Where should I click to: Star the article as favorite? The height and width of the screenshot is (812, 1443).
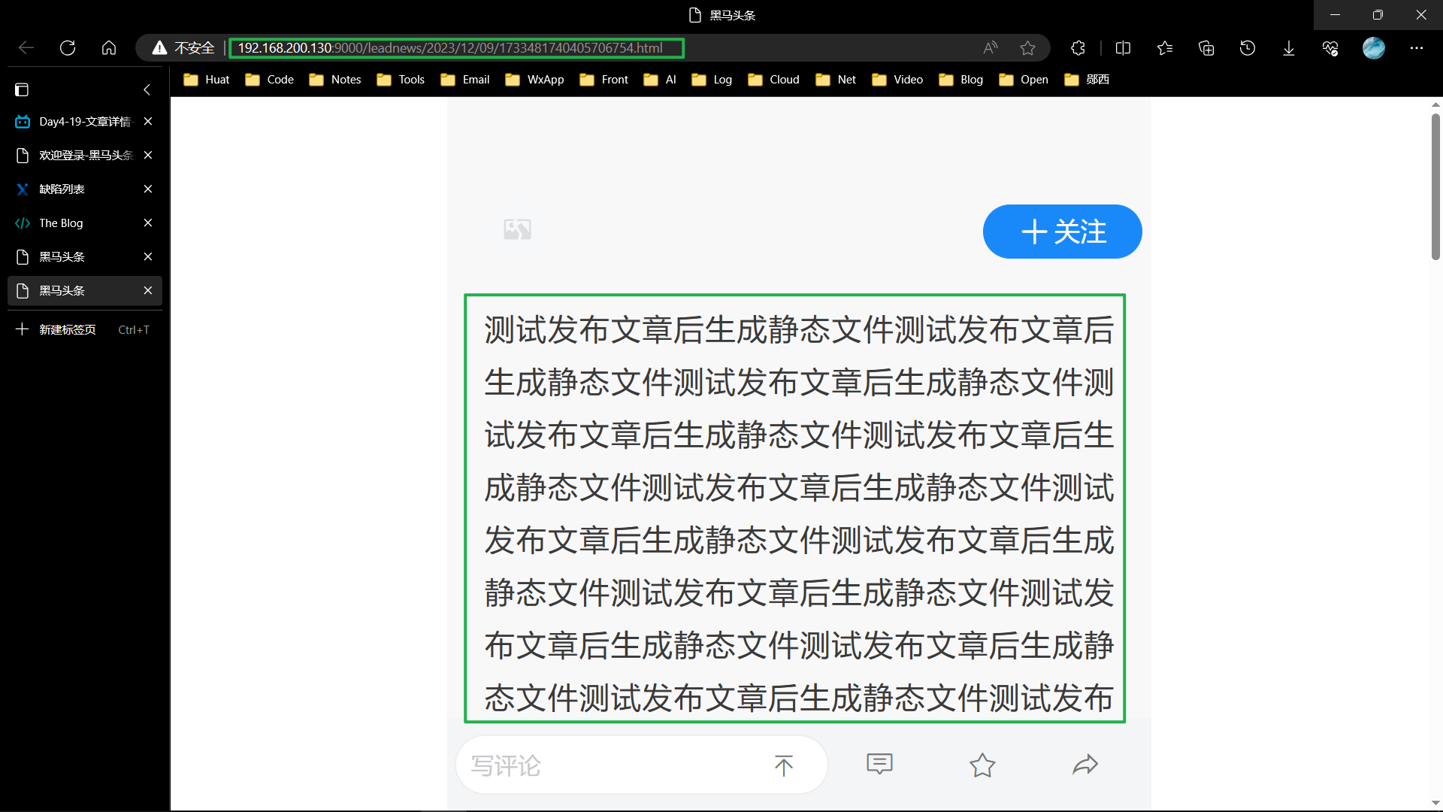click(982, 765)
